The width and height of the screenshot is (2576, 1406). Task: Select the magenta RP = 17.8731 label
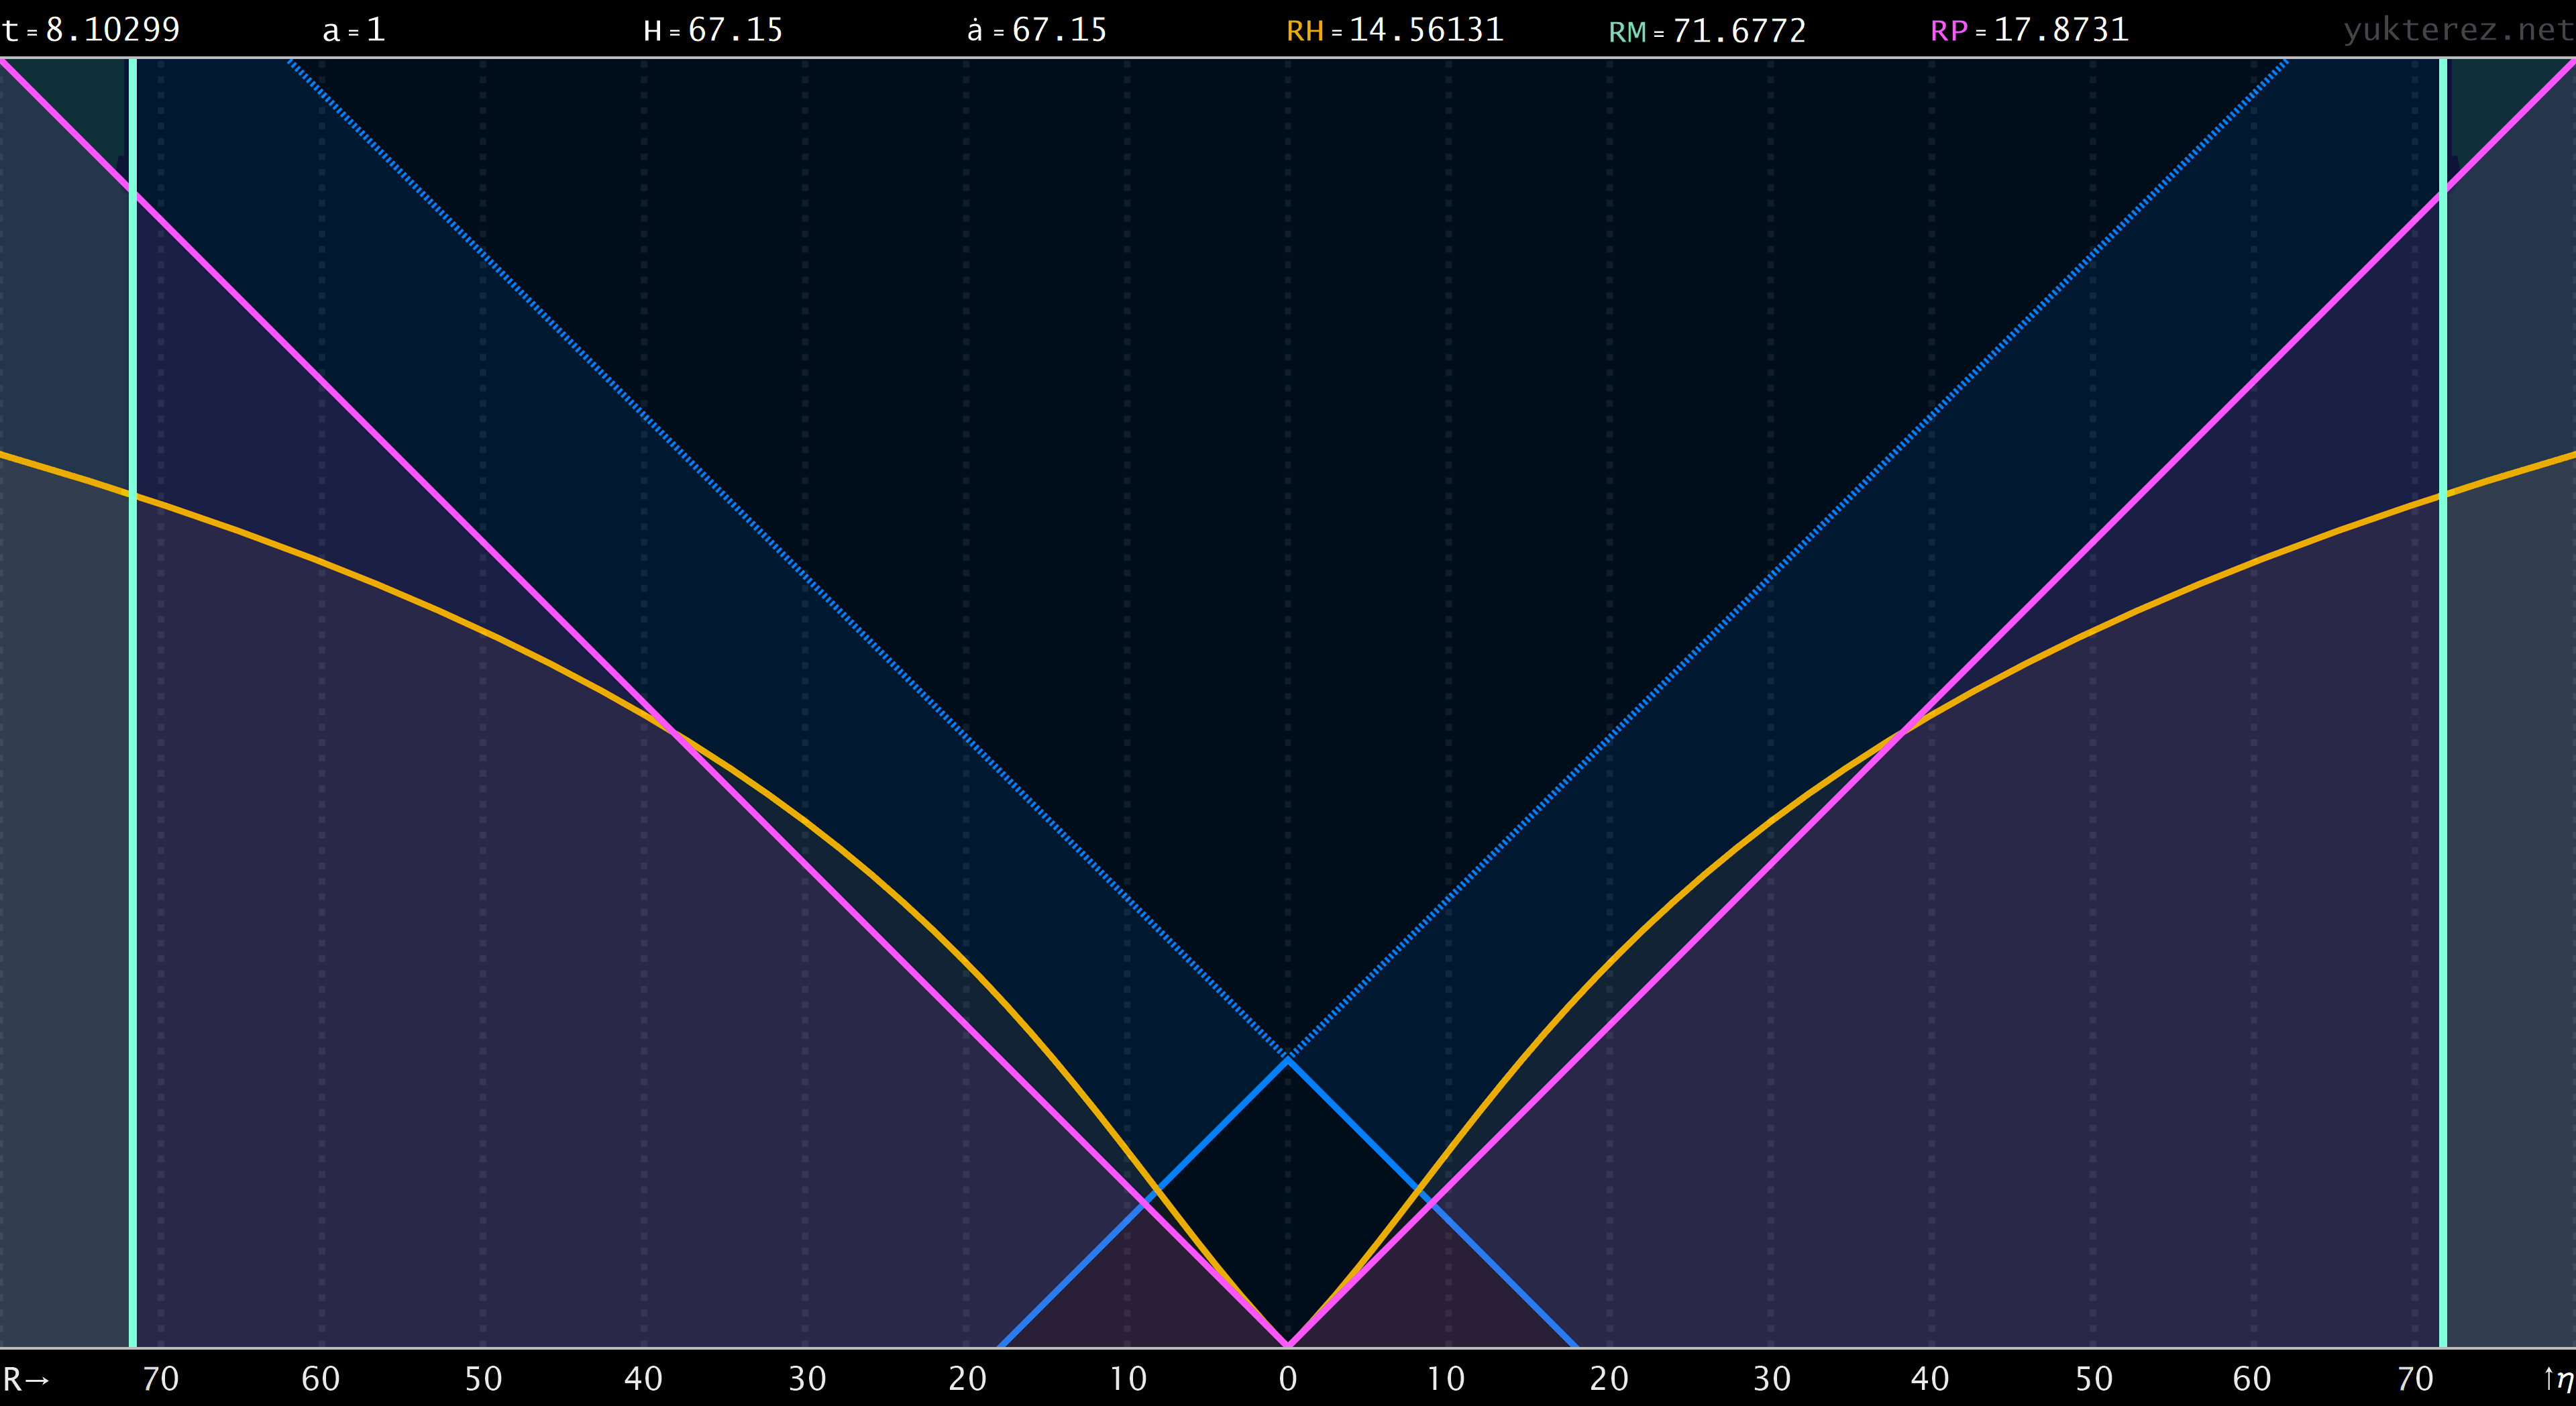click(x=2029, y=30)
